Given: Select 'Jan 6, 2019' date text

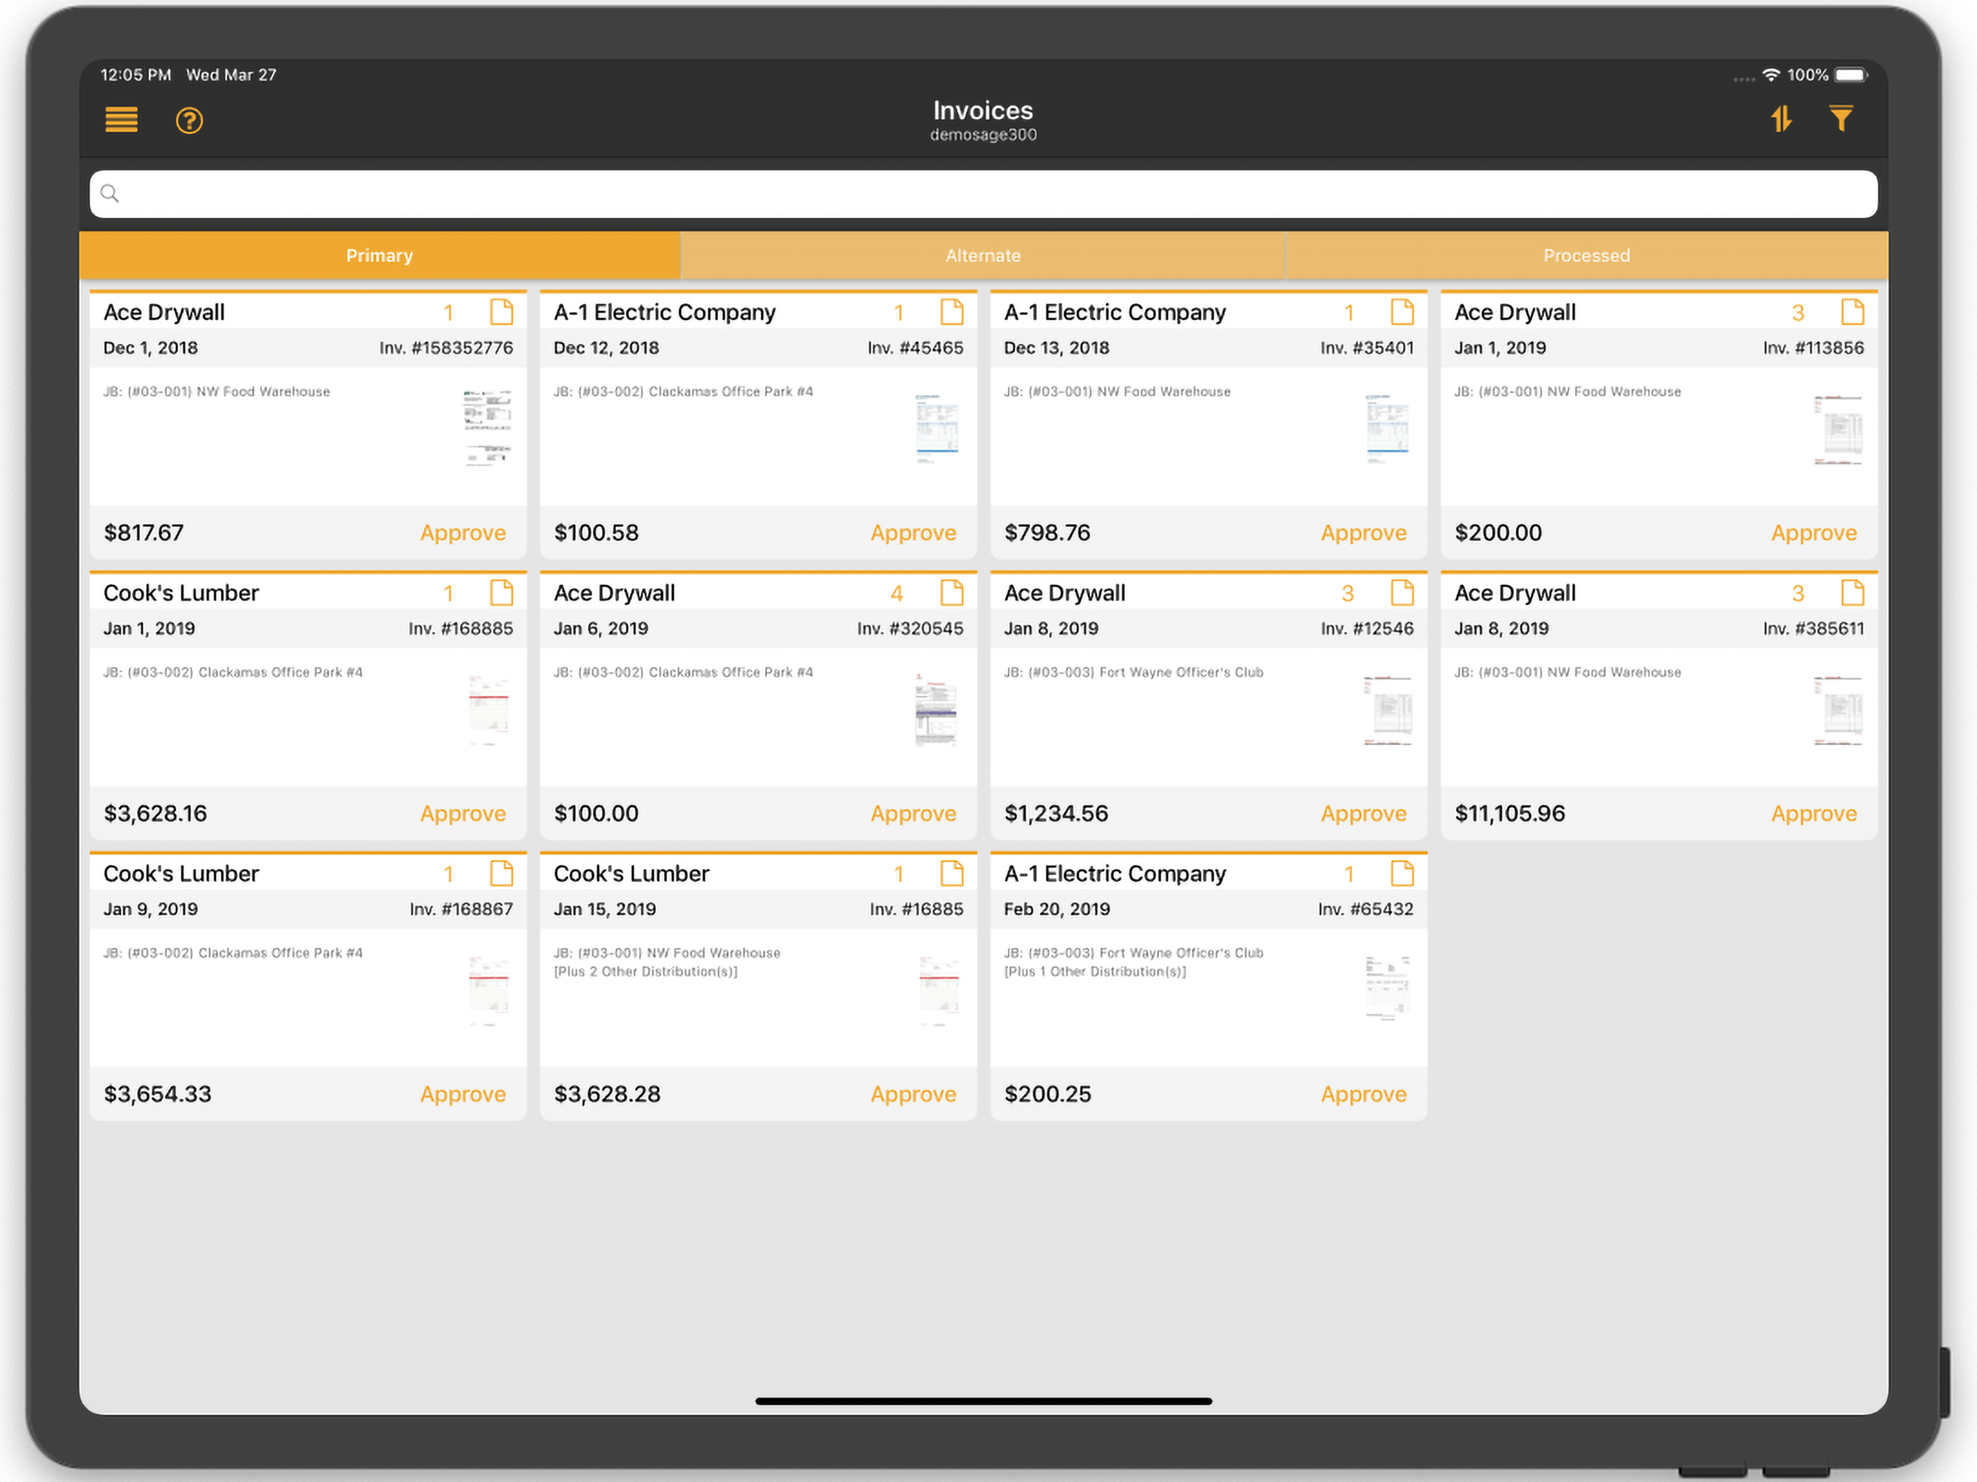Looking at the screenshot, I should tap(601, 628).
